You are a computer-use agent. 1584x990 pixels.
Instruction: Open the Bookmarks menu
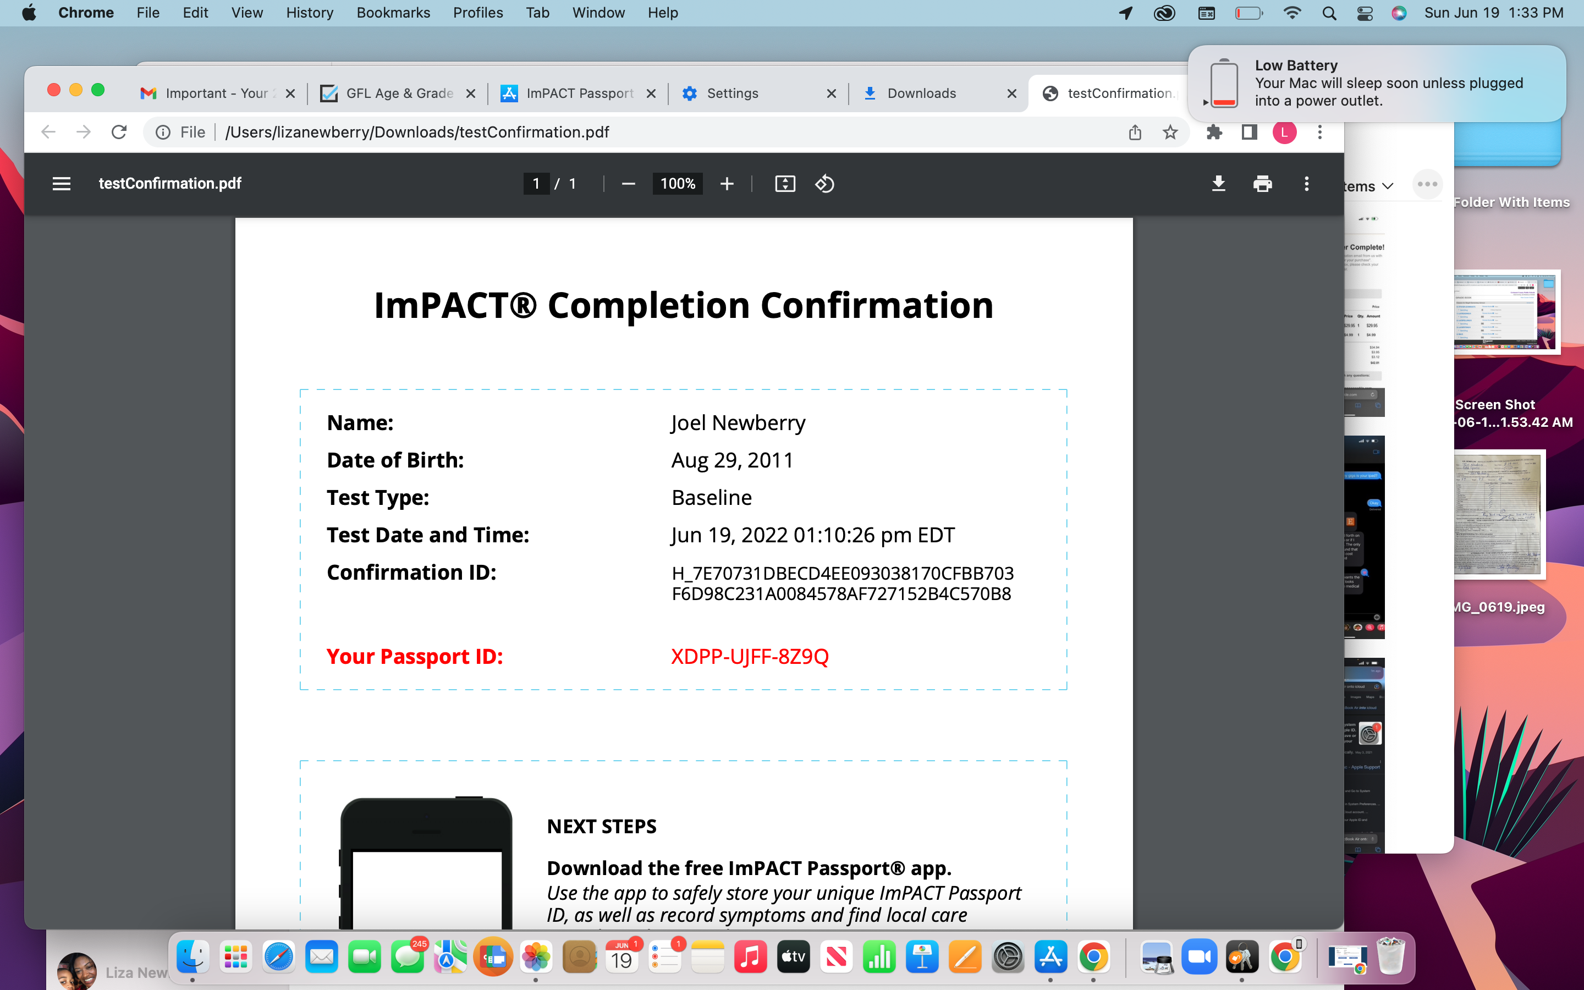(393, 13)
